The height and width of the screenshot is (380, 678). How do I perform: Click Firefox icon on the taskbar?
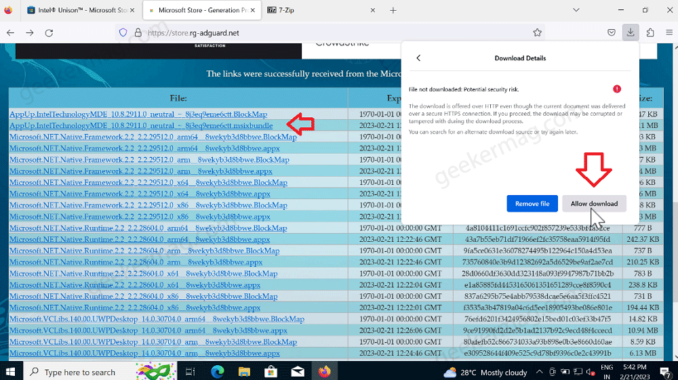(x=324, y=372)
